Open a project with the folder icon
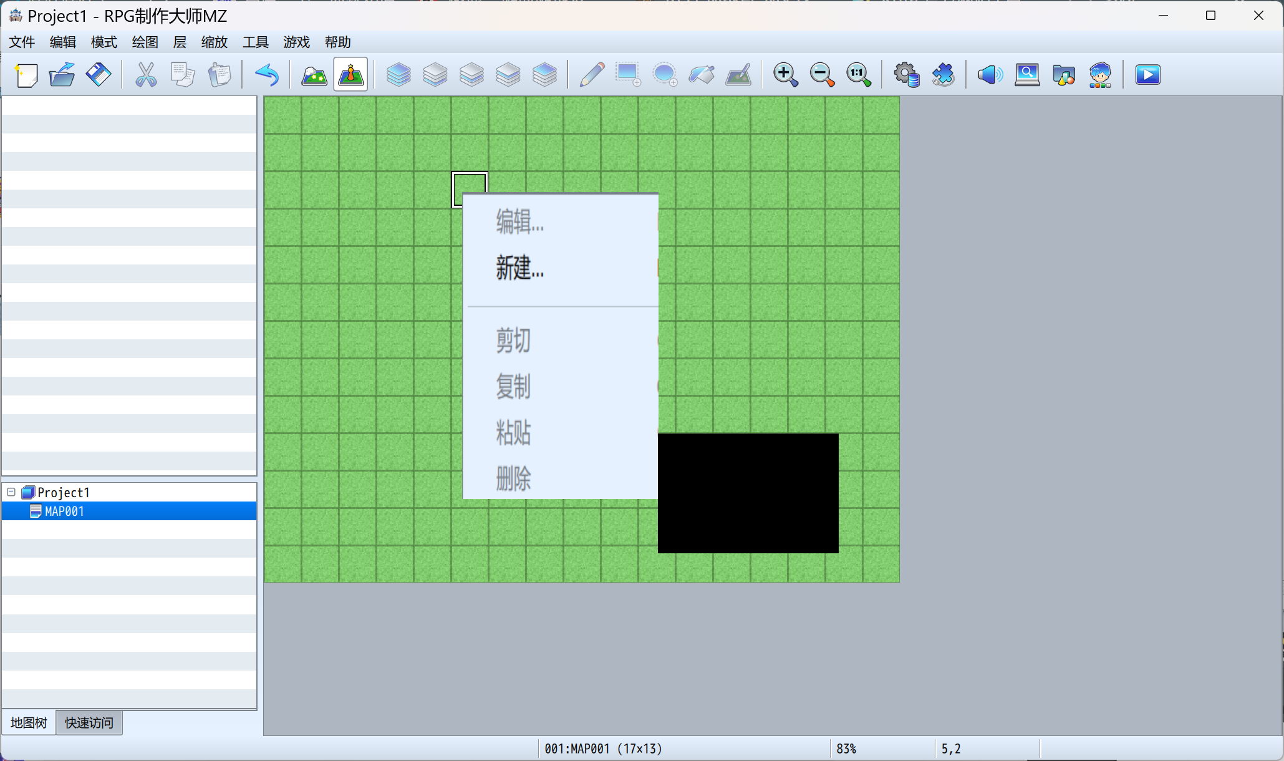The width and height of the screenshot is (1284, 761). 62,75
